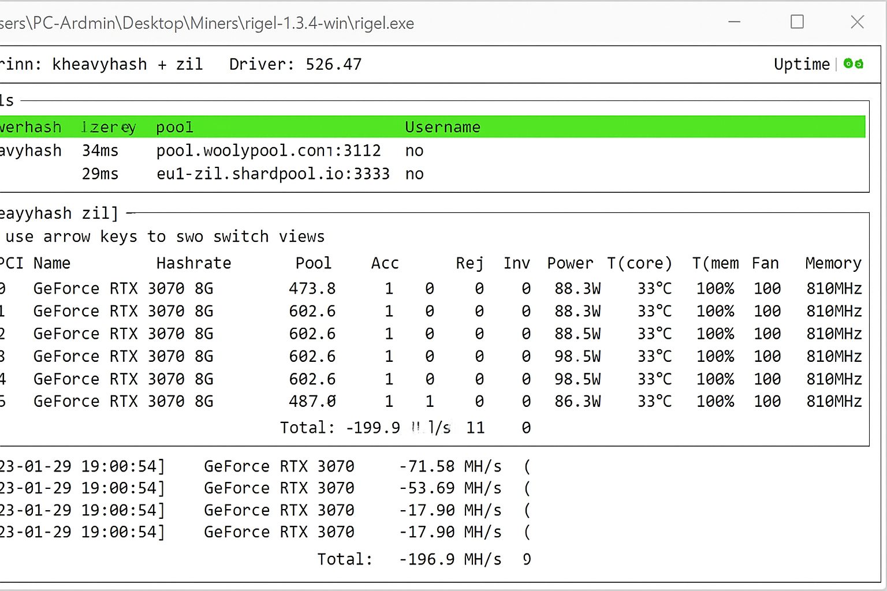Image resolution: width=887 pixels, height=591 pixels.
Task: Maximize the rigel.exe console window
Action: [797, 23]
